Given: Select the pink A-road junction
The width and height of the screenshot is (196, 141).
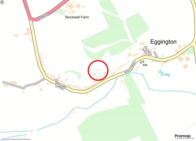Looking at the screenshot, I should [32, 19].
